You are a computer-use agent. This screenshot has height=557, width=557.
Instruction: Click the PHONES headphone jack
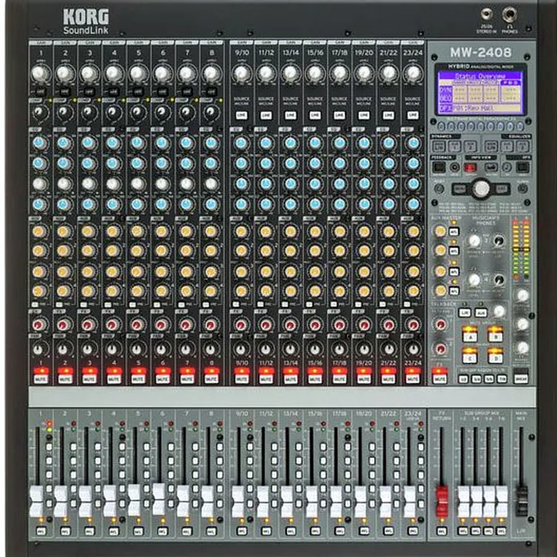509,15
